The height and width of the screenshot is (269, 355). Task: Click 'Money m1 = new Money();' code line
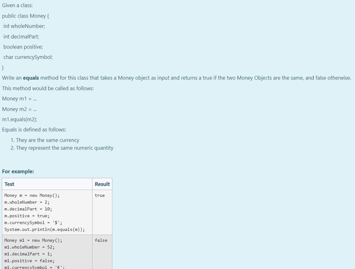click(33, 240)
